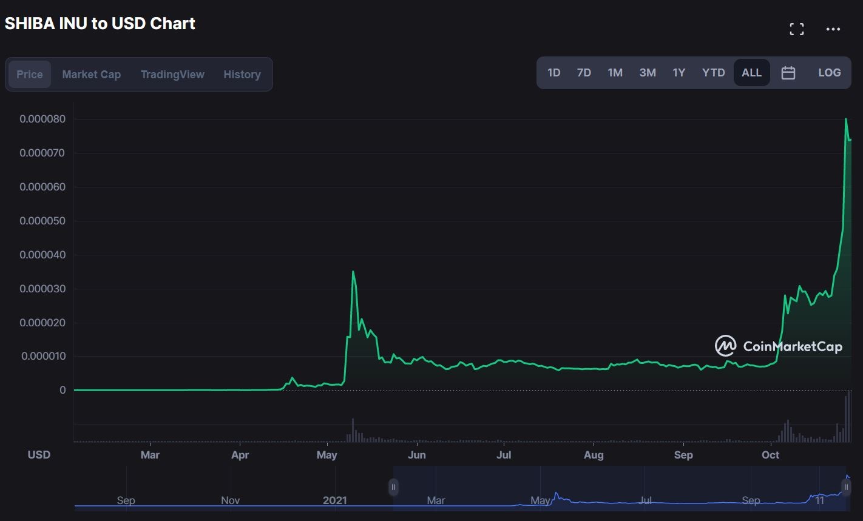The image size is (863, 521).
Task: Click the May price spike peak
Action: tap(353, 272)
